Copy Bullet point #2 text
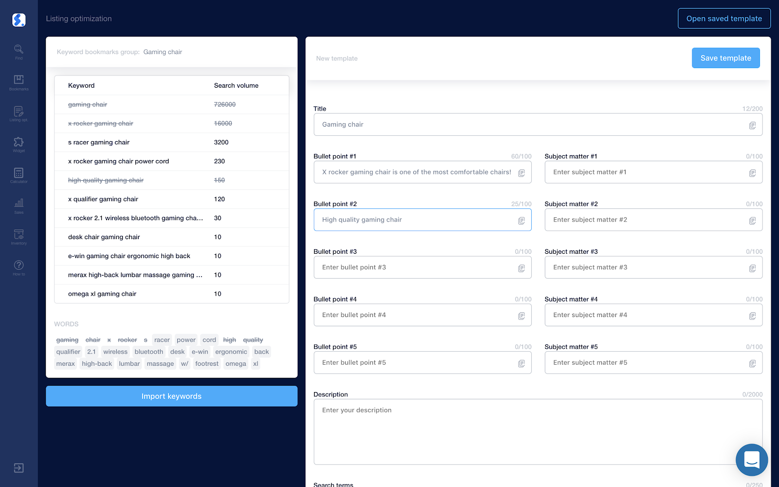The width and height of the screenshot is (779, 487). pos(521,221)
